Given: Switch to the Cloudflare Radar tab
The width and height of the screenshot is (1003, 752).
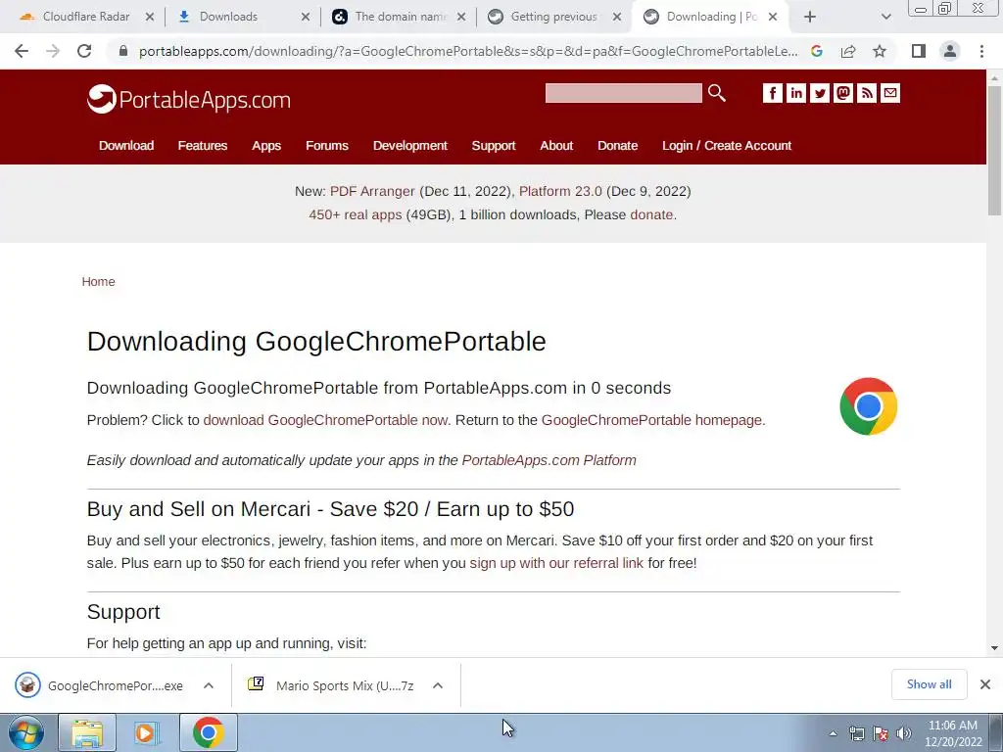Looking at the screenshot, I should pos(86,17).
